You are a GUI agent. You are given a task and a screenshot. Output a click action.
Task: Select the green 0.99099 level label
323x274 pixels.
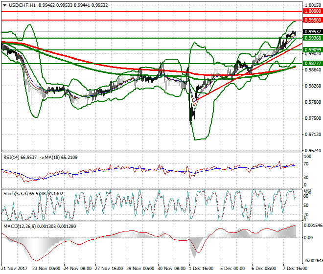coord(313,49)
